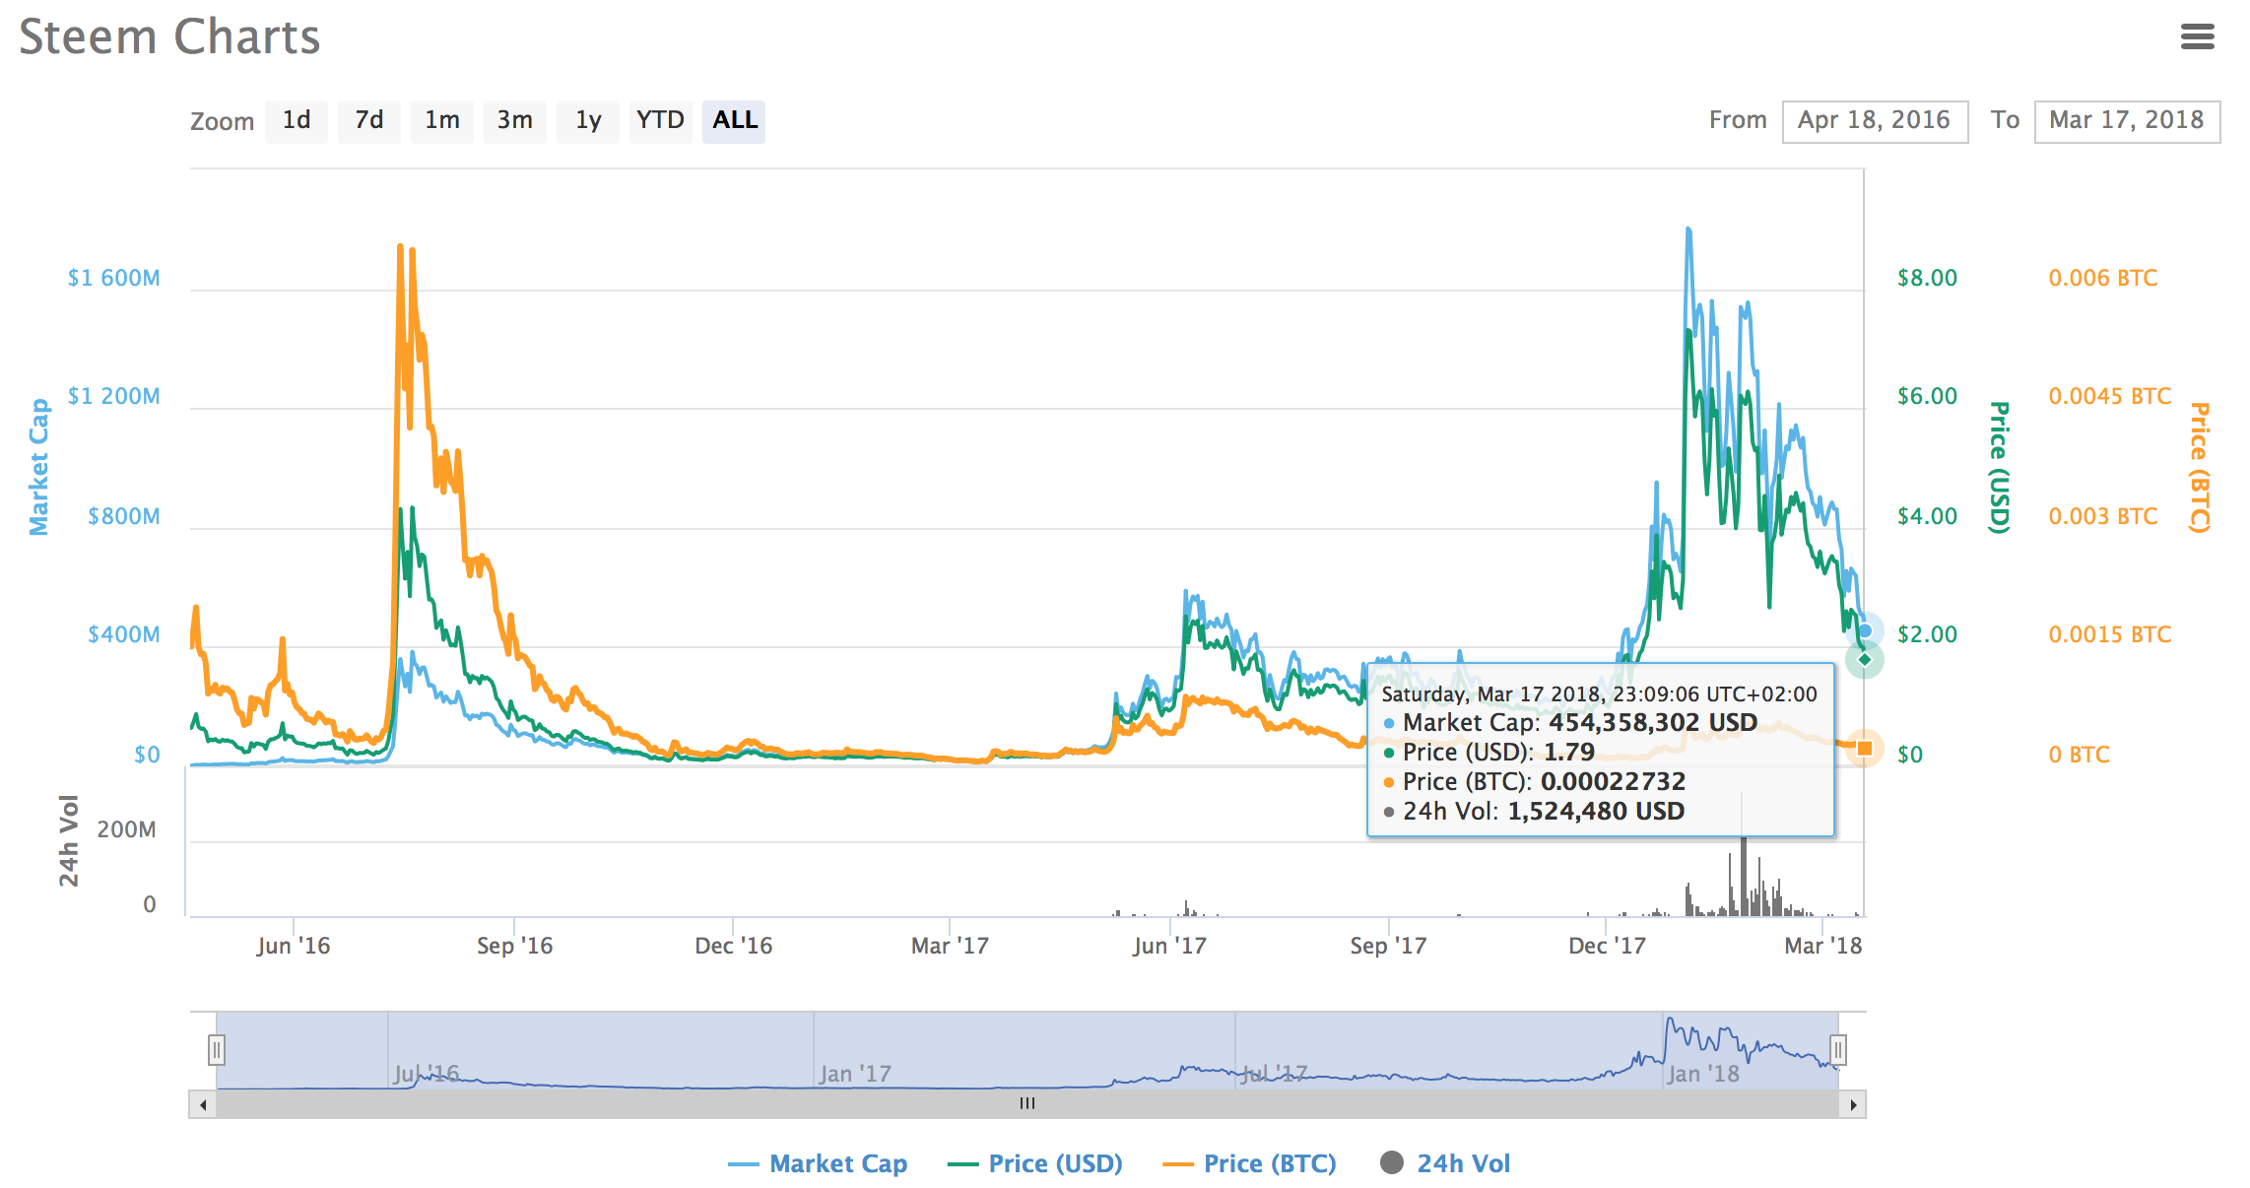Choose the YTD zoom option

(x=661, y=121)
